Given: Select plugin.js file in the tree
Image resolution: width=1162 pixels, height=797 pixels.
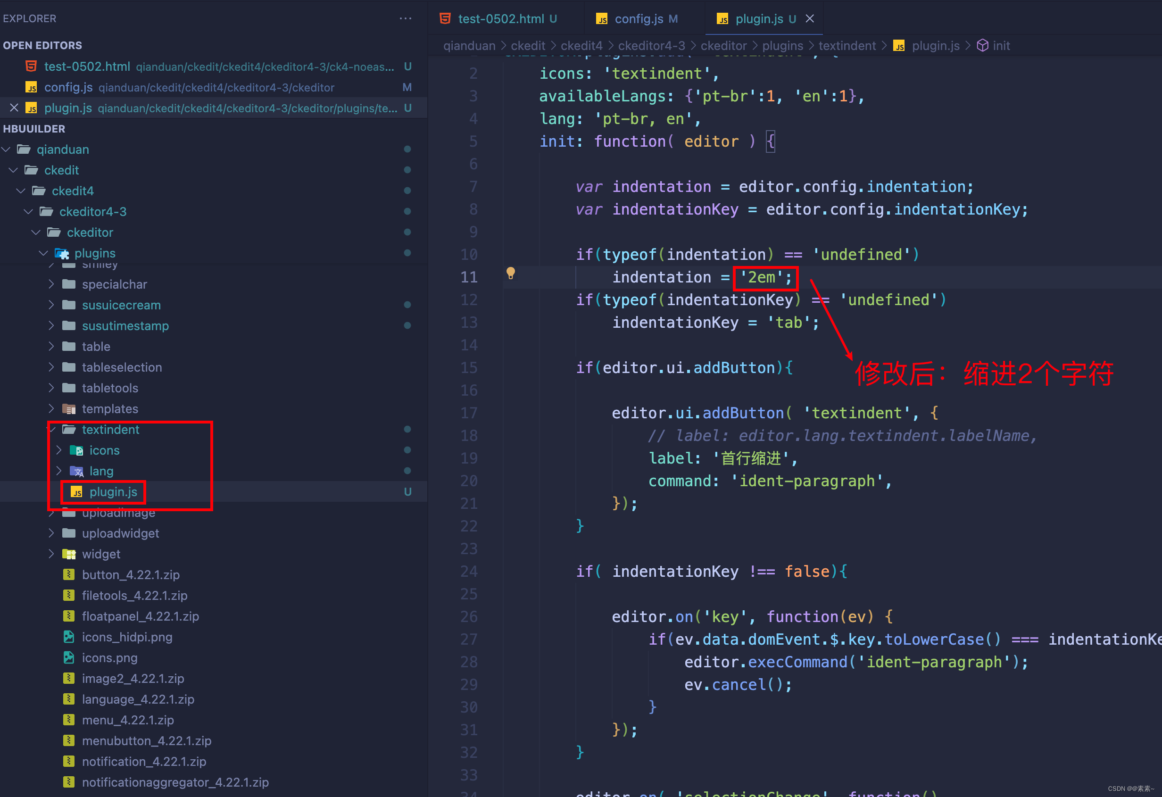Looking at the screenshot, I should [x=113, y=492].
